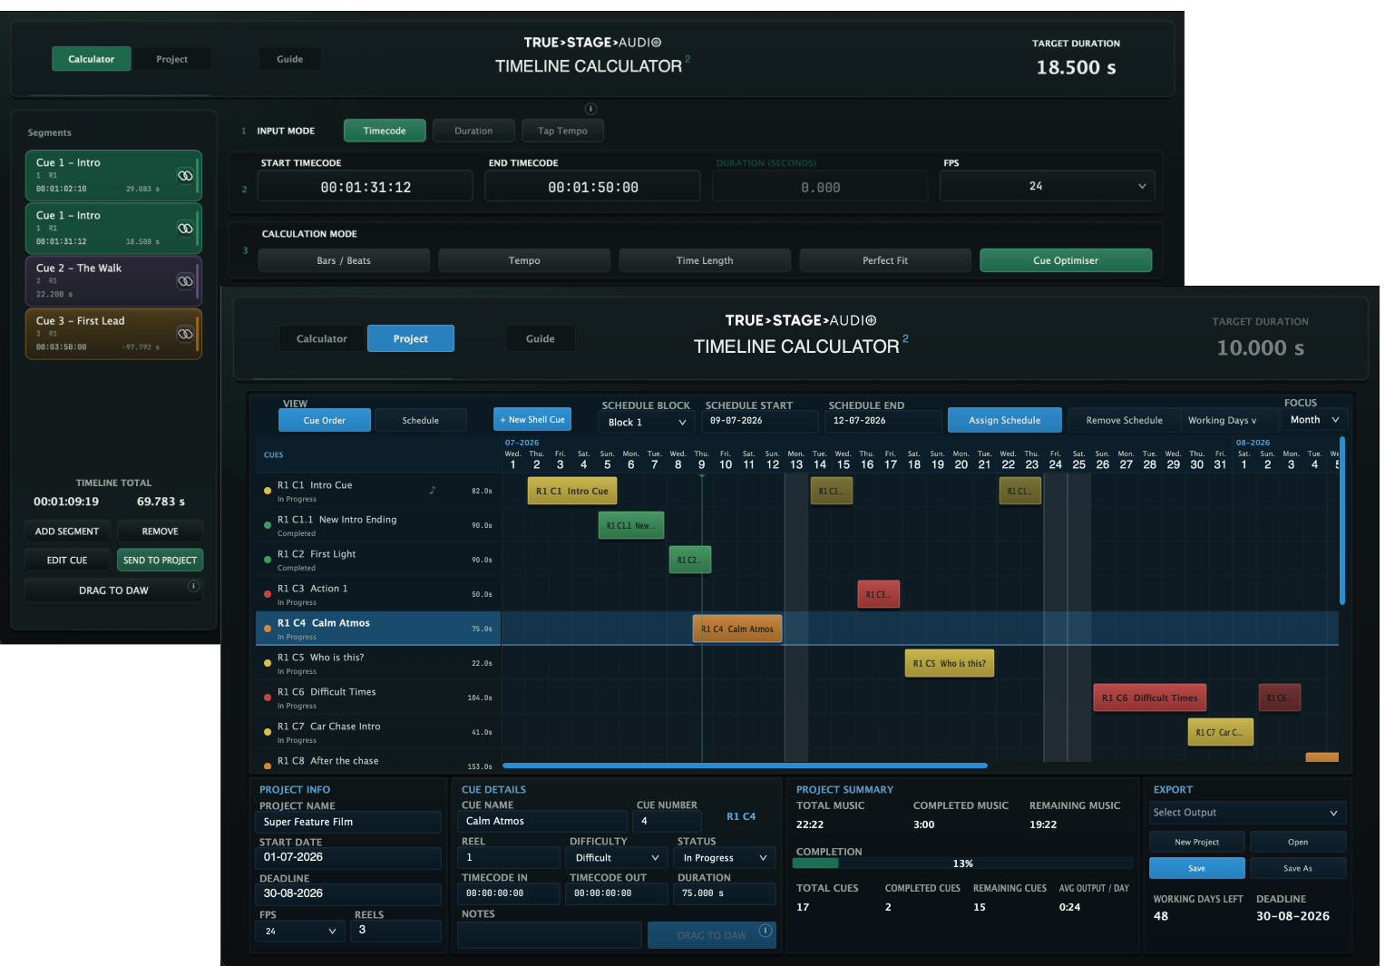Click orange R1 C4 Calm Atmos schedule block
This screenshot has width=1385, height=966.
[737, 629]
